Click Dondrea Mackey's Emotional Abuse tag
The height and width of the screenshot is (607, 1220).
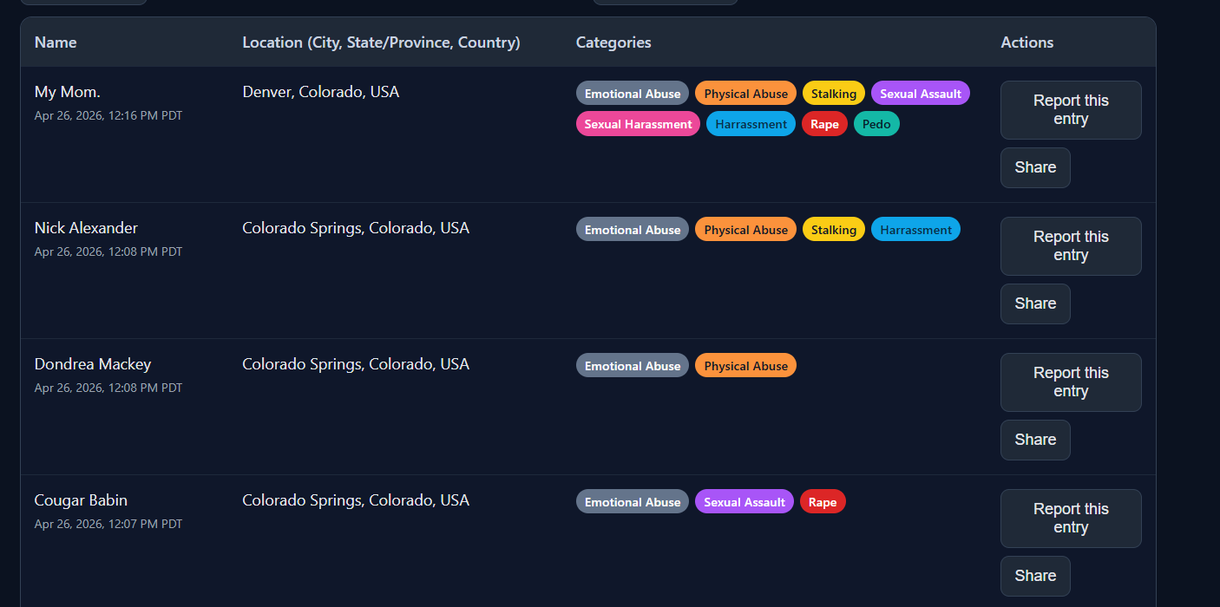[x=633, y=366]
